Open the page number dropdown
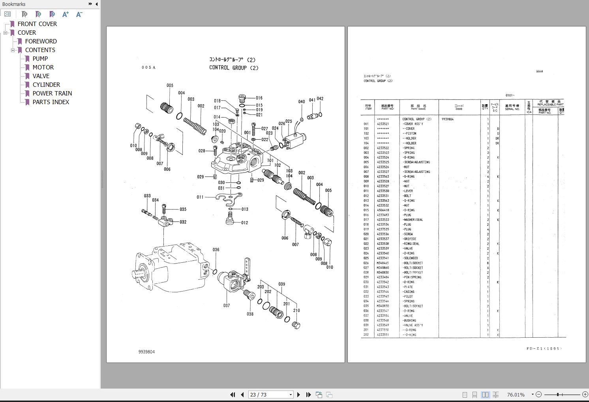 coord(290,395)
